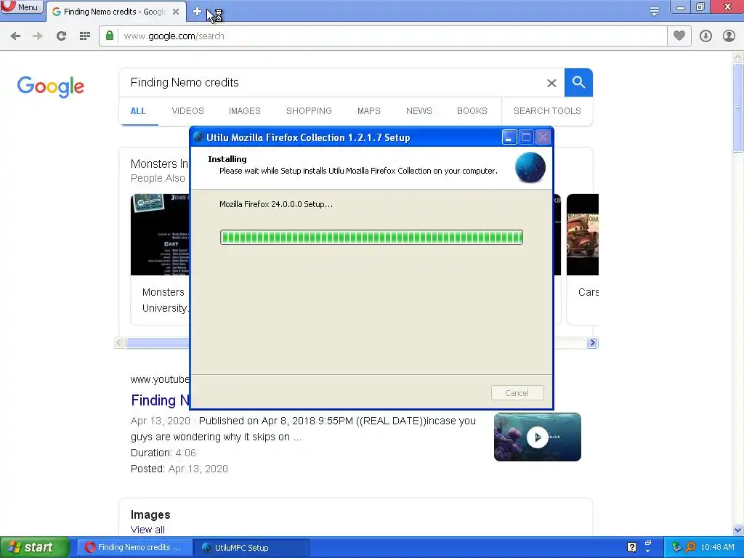Switch to the MAPS tab
The height and width of the screenshot is (558, 744).
point(368,111)
